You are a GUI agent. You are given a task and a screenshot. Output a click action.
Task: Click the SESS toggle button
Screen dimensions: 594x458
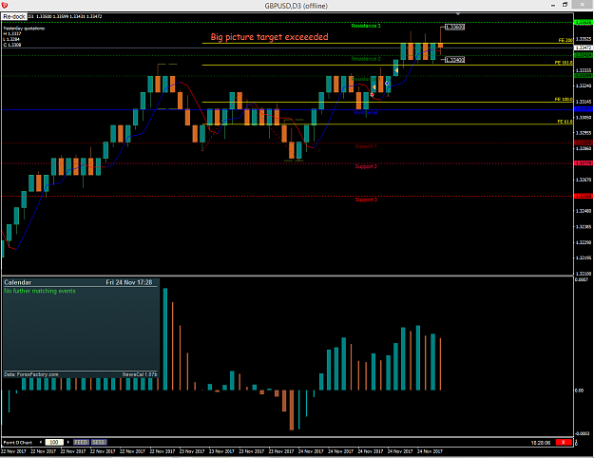(99, 442)
